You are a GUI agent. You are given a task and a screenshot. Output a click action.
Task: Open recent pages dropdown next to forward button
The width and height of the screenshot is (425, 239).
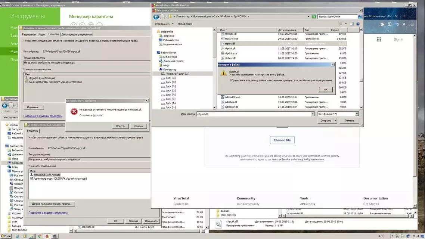coord(167,16)
